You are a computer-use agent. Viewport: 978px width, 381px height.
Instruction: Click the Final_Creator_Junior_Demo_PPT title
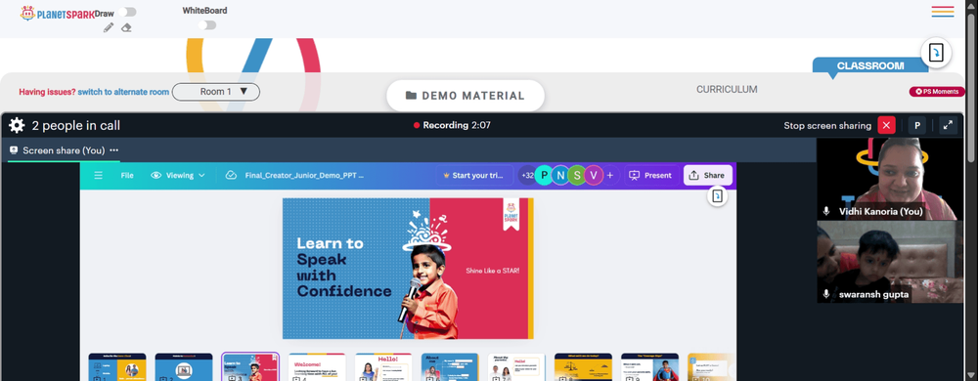[304, 176]
